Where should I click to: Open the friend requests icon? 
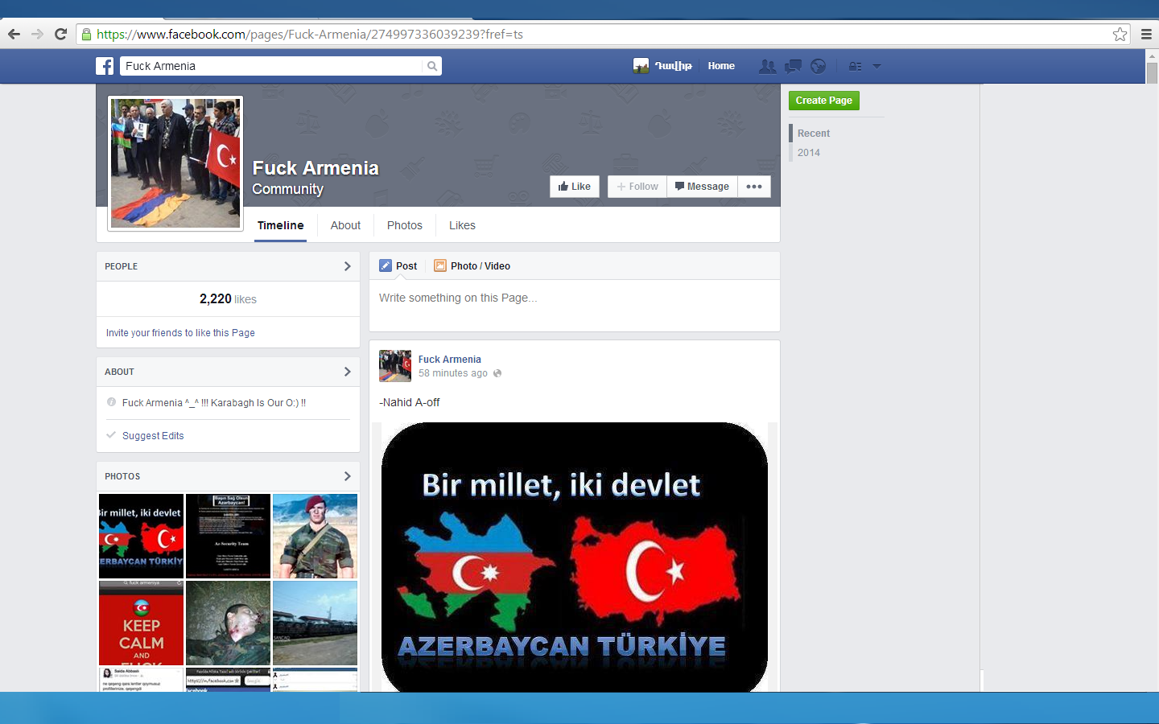[x=768, y=66]
